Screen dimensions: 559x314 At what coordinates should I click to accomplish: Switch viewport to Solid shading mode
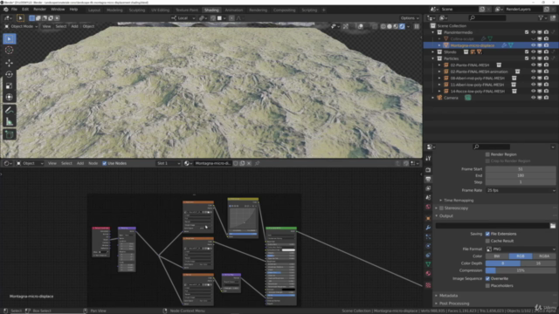pos(390,26)
